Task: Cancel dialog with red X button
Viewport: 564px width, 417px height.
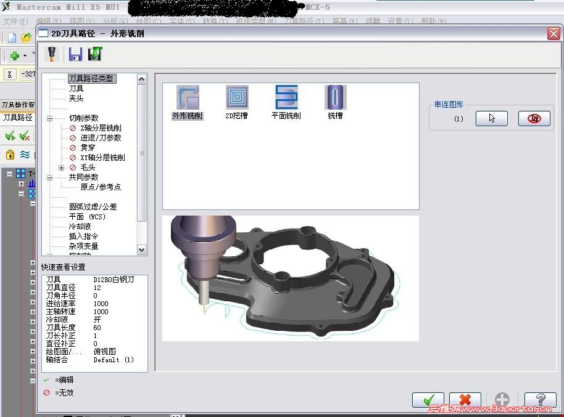Action: pyautogui.click(x=465, y=399)
